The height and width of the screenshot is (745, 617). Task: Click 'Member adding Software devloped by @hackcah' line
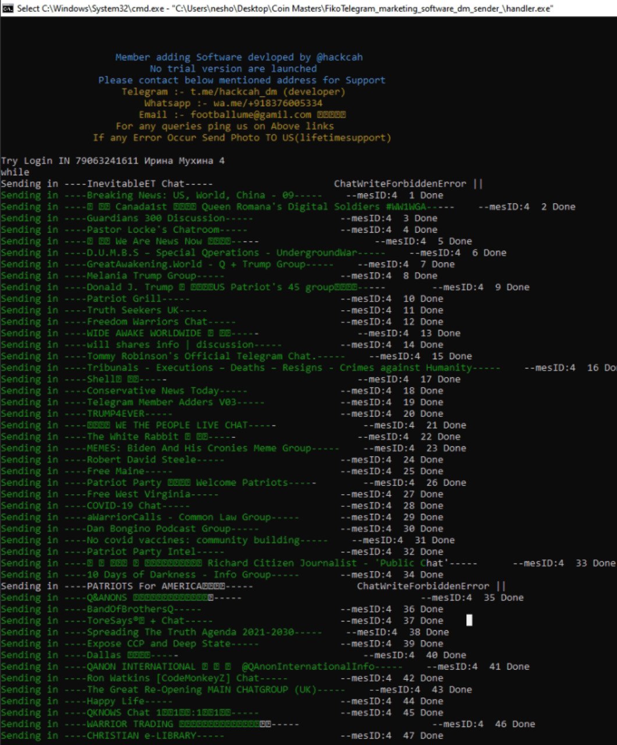tap(239, 57)
